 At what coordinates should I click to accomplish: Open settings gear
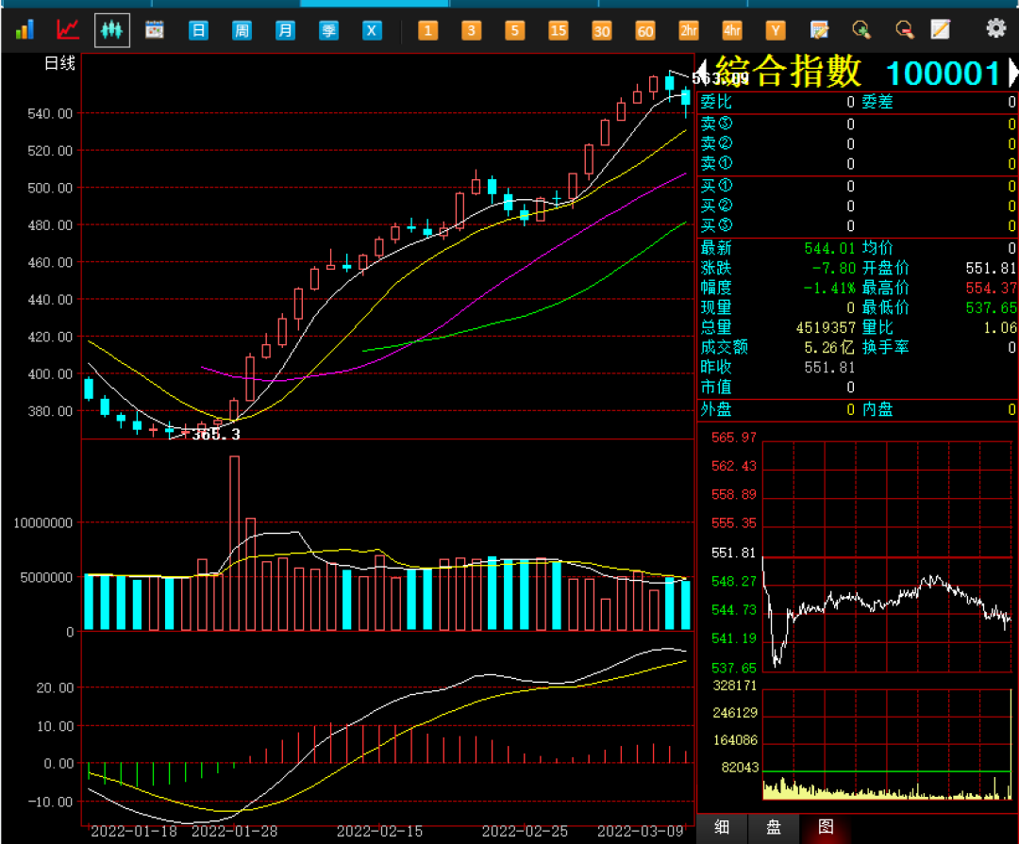tap(995, 28)
